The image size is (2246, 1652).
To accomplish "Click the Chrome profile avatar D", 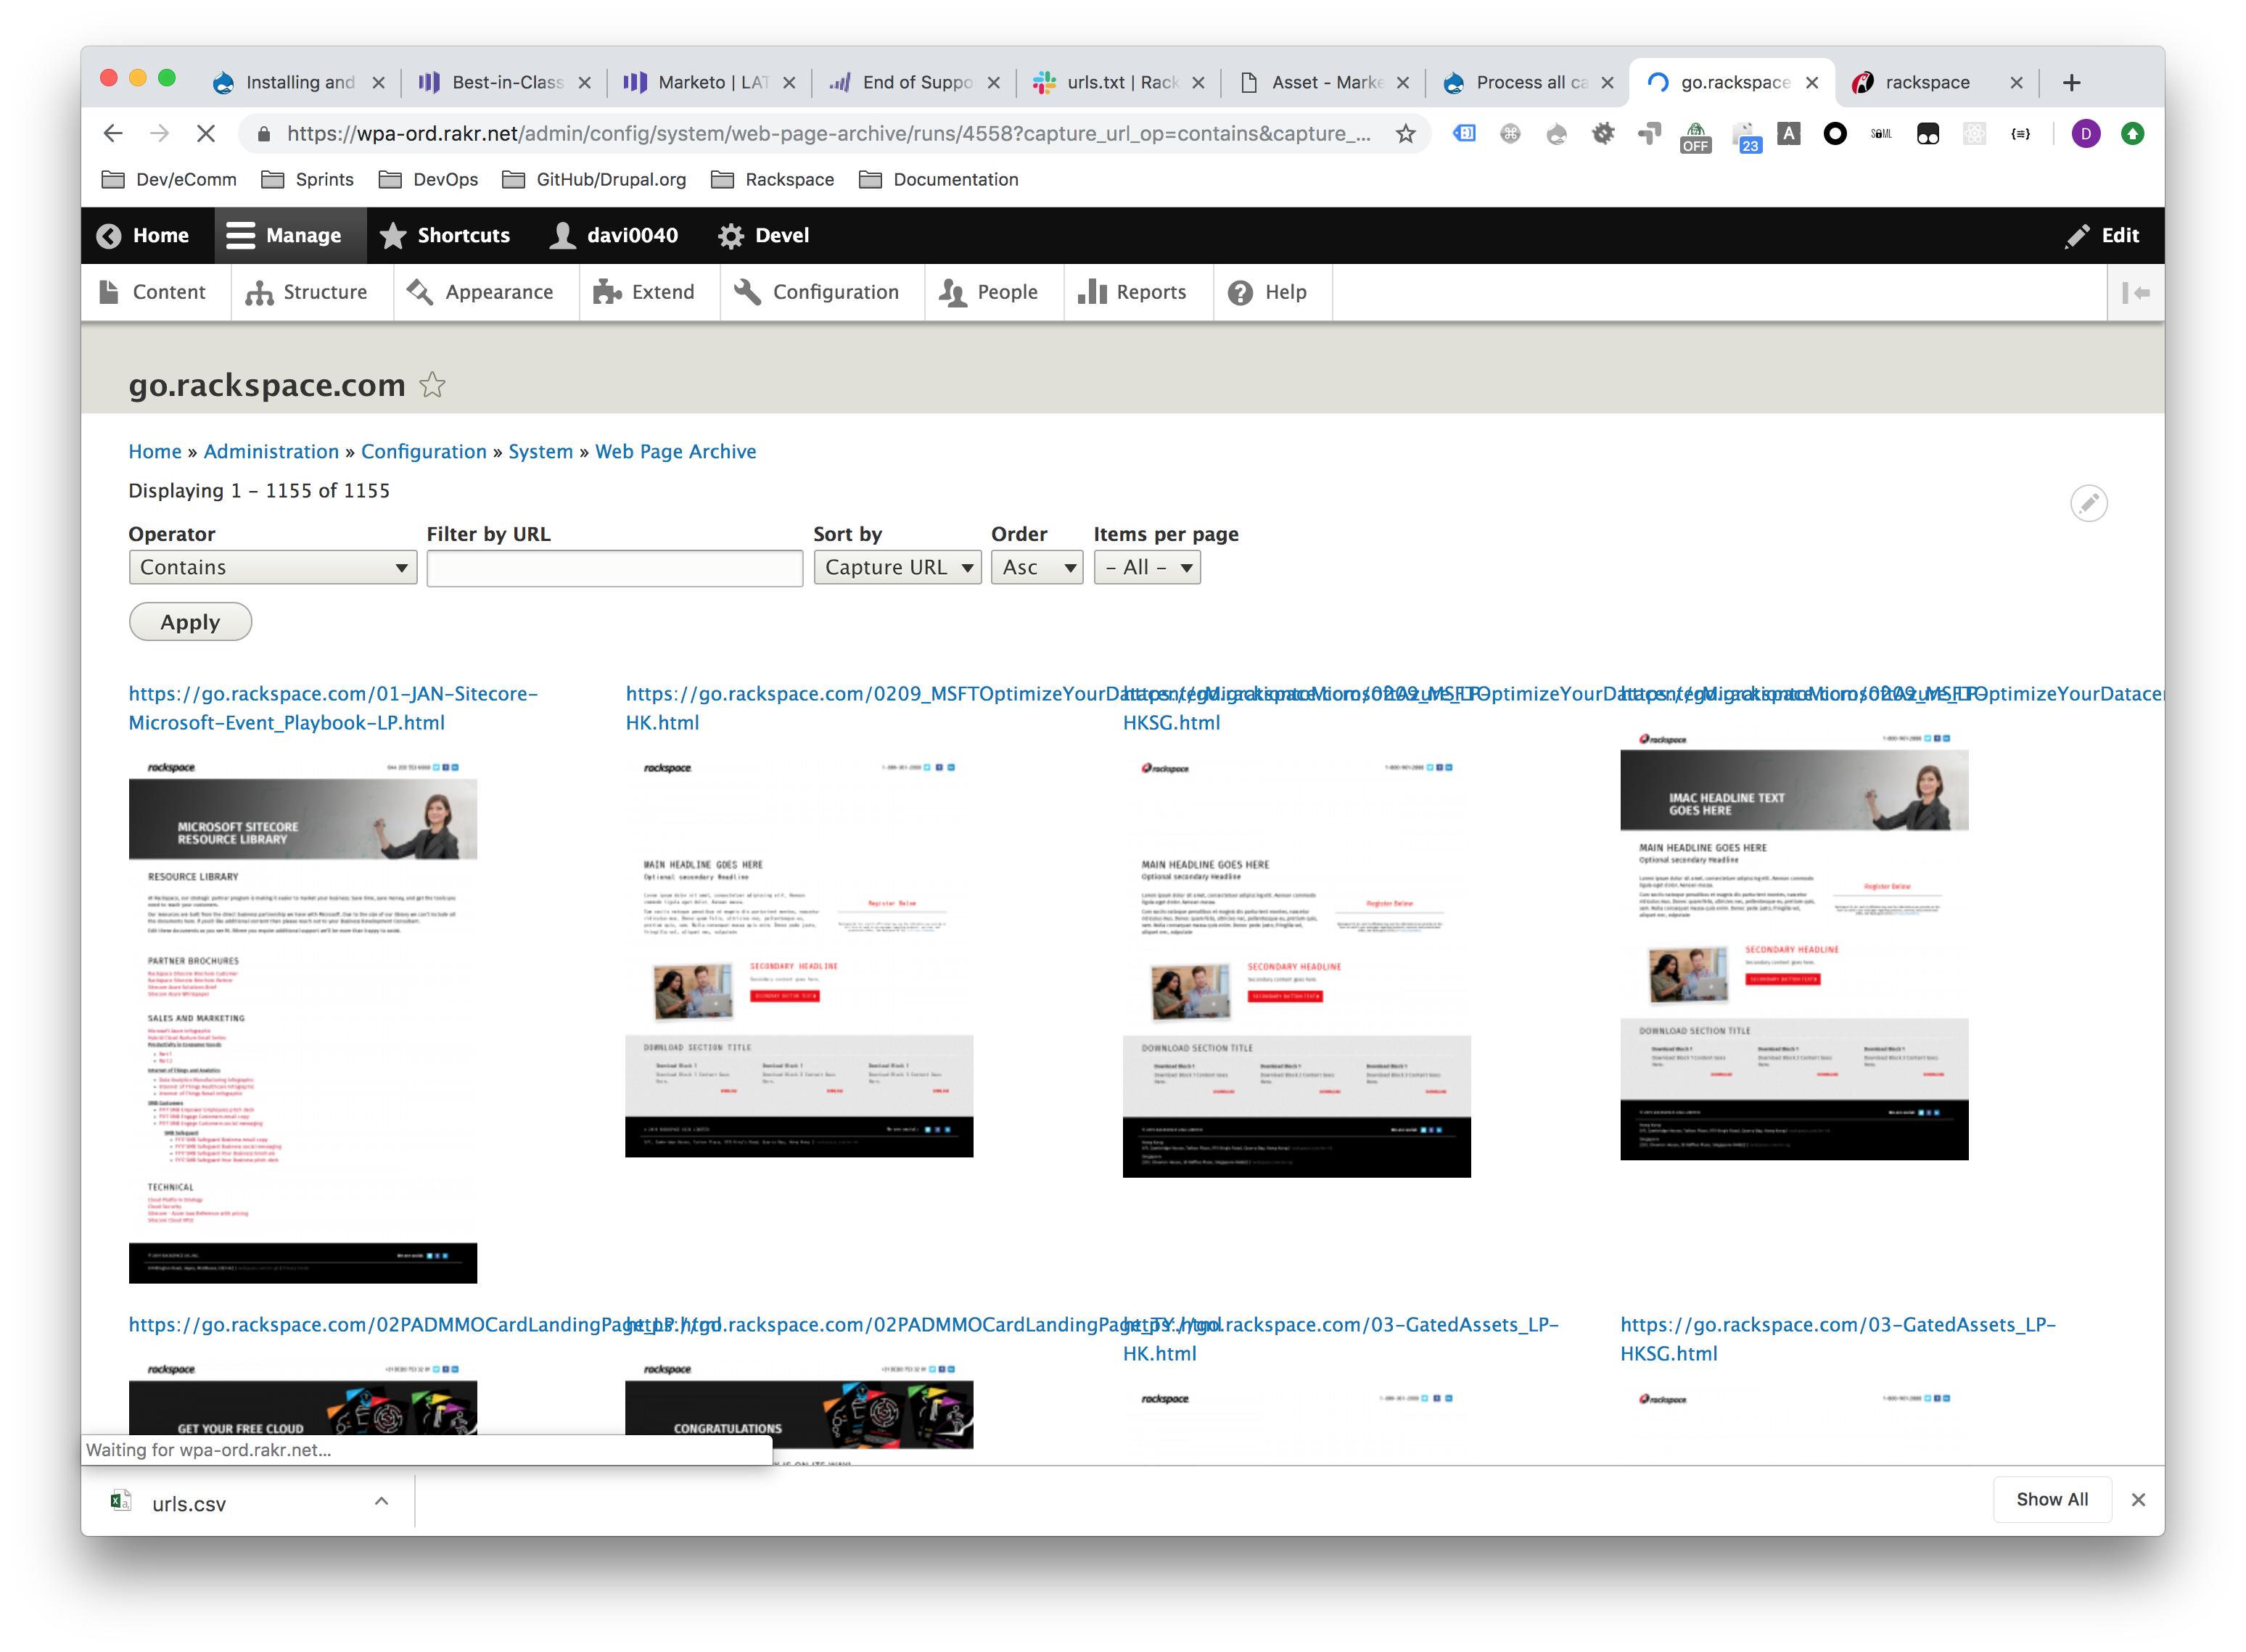I will click(2085, 133).
